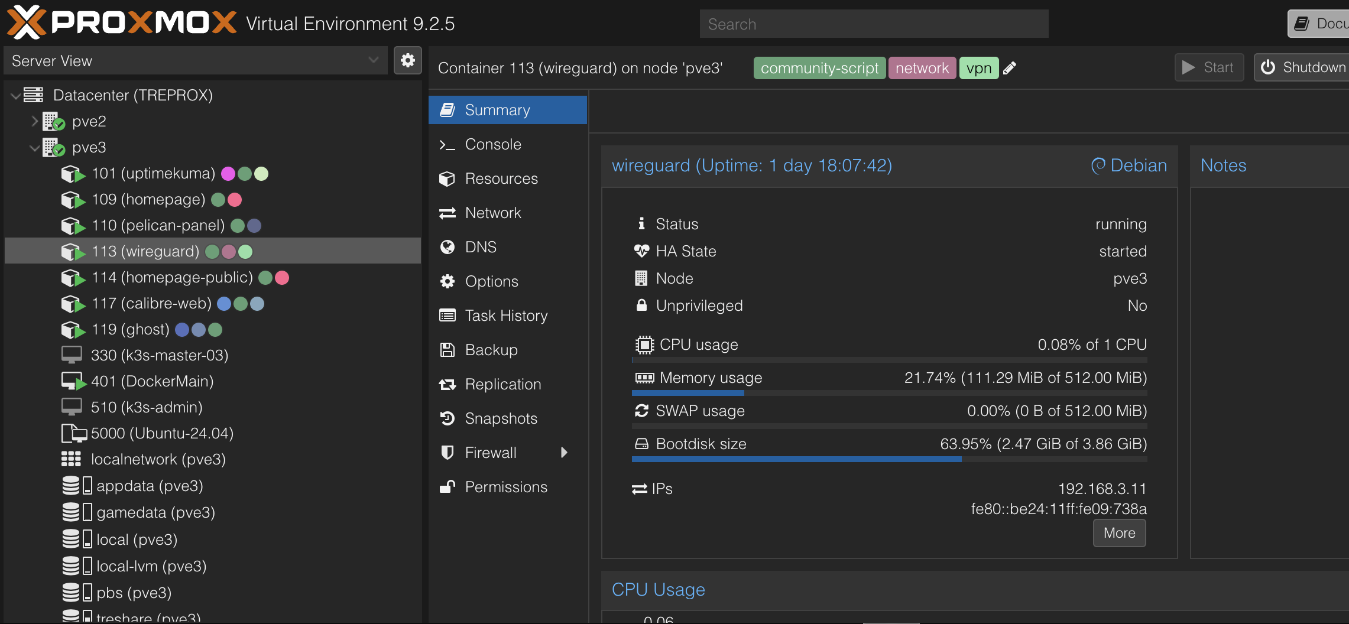Screen dimensions: 1349x624
Task: Click the CPU usage chip icon
Action: tap(644, 344)
